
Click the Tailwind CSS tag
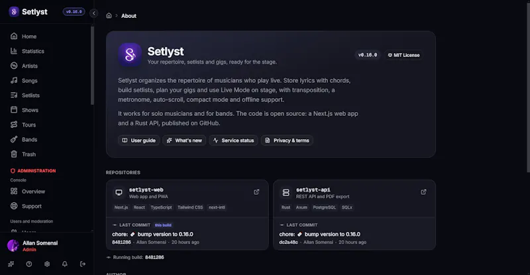point(190,207)
